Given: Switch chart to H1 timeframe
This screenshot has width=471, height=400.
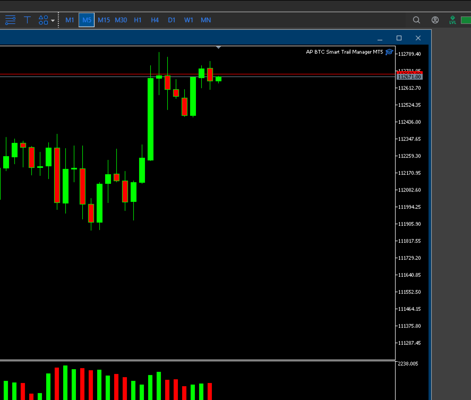Looking at the screenshot, I should tap(138, 20).
